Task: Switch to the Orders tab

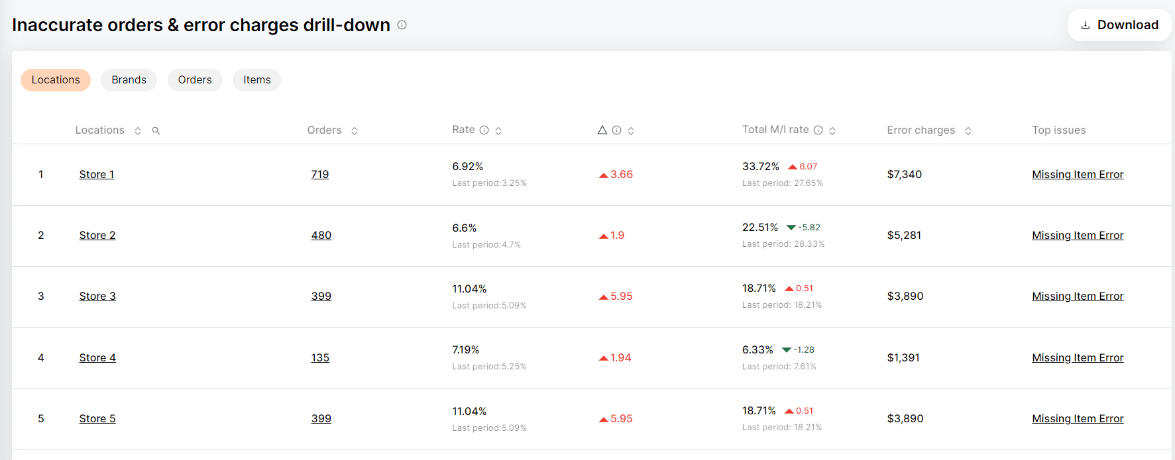Action: click(195, 80)
